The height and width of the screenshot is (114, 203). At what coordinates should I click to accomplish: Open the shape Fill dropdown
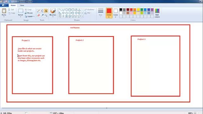tap(88, 13)
